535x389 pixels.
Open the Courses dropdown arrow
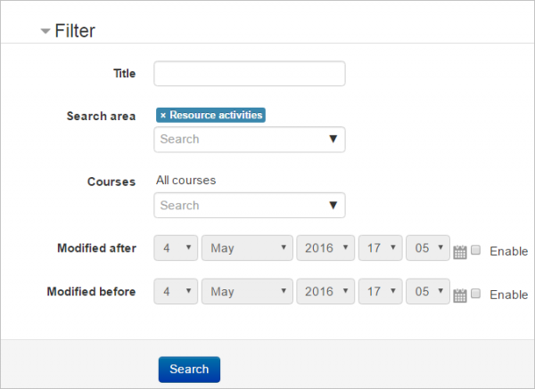coord(333,206)
